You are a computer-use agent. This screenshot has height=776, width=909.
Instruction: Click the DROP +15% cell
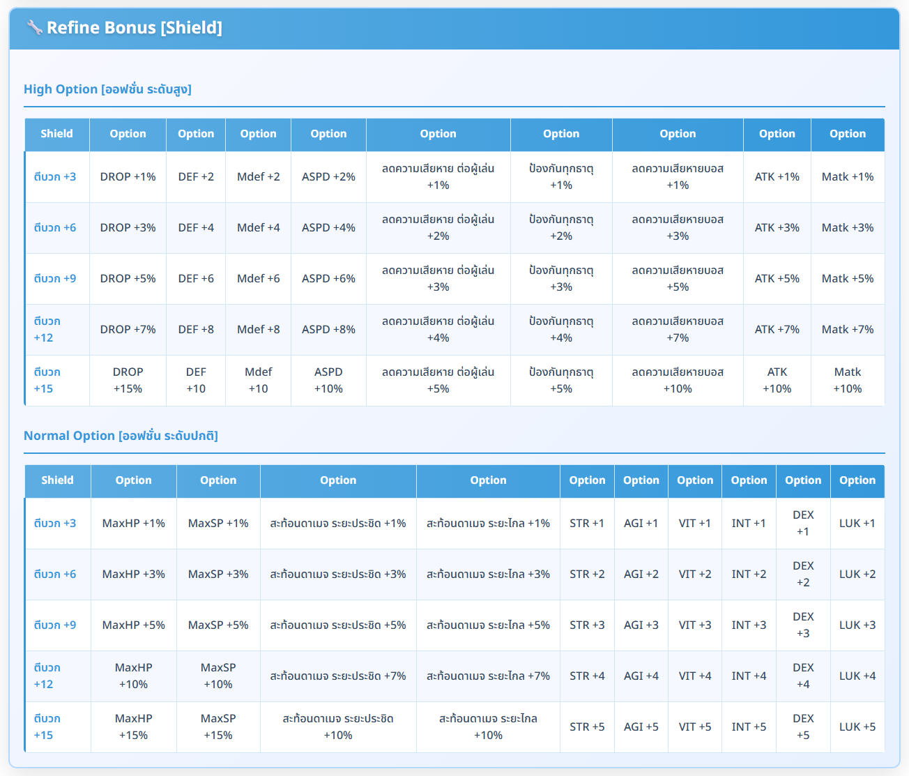(128, 381)
